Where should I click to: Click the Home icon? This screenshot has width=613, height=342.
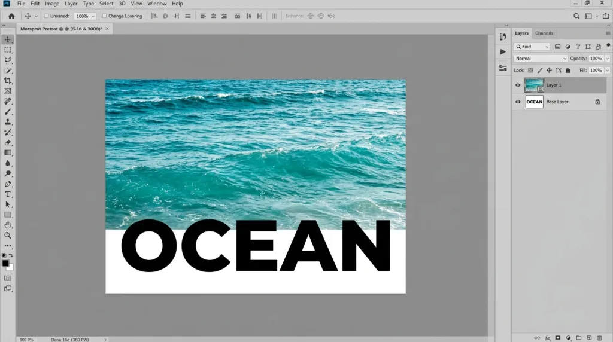11,16
